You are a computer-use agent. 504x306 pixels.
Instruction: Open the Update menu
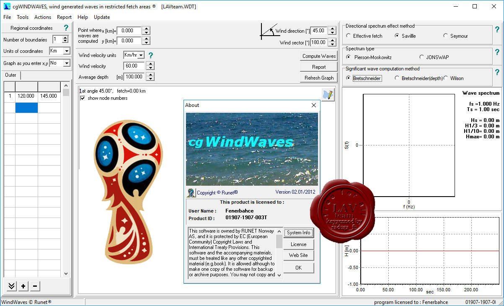coord(102,17)
